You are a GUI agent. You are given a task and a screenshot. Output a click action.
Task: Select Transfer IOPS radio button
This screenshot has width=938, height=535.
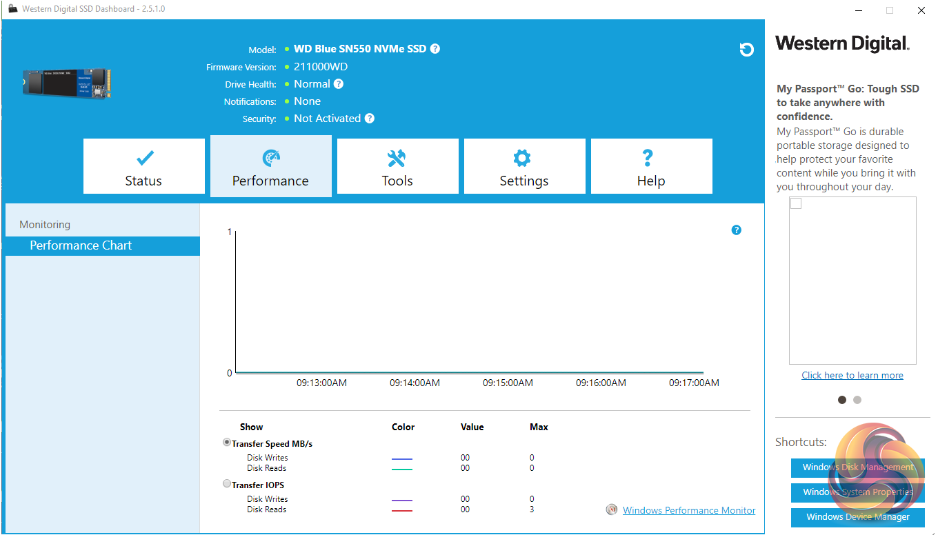(x=227, y=484)
